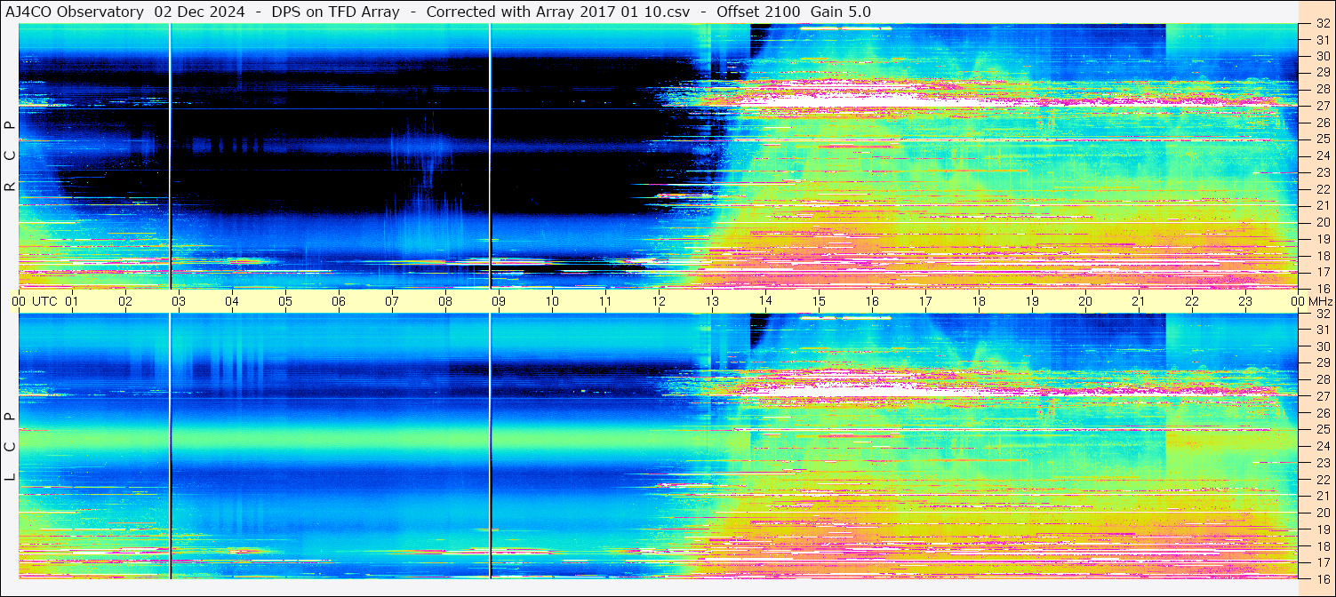Click the RCP vertical panel label
Image resolution: width=1336 pixels, height=597 pixels.
(10, 156)
